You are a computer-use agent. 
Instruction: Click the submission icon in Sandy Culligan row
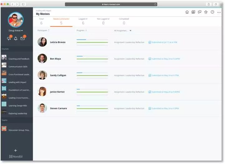click(150, 75)
